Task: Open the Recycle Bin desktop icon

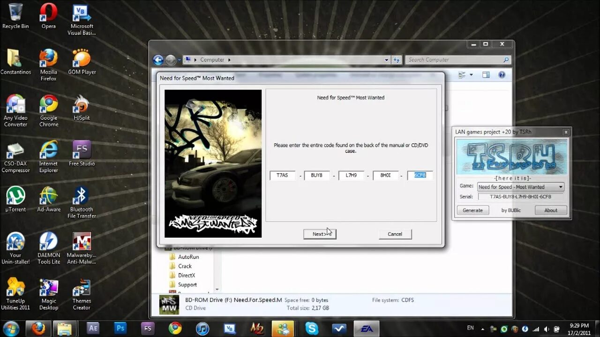Action: tap(15, 16)
